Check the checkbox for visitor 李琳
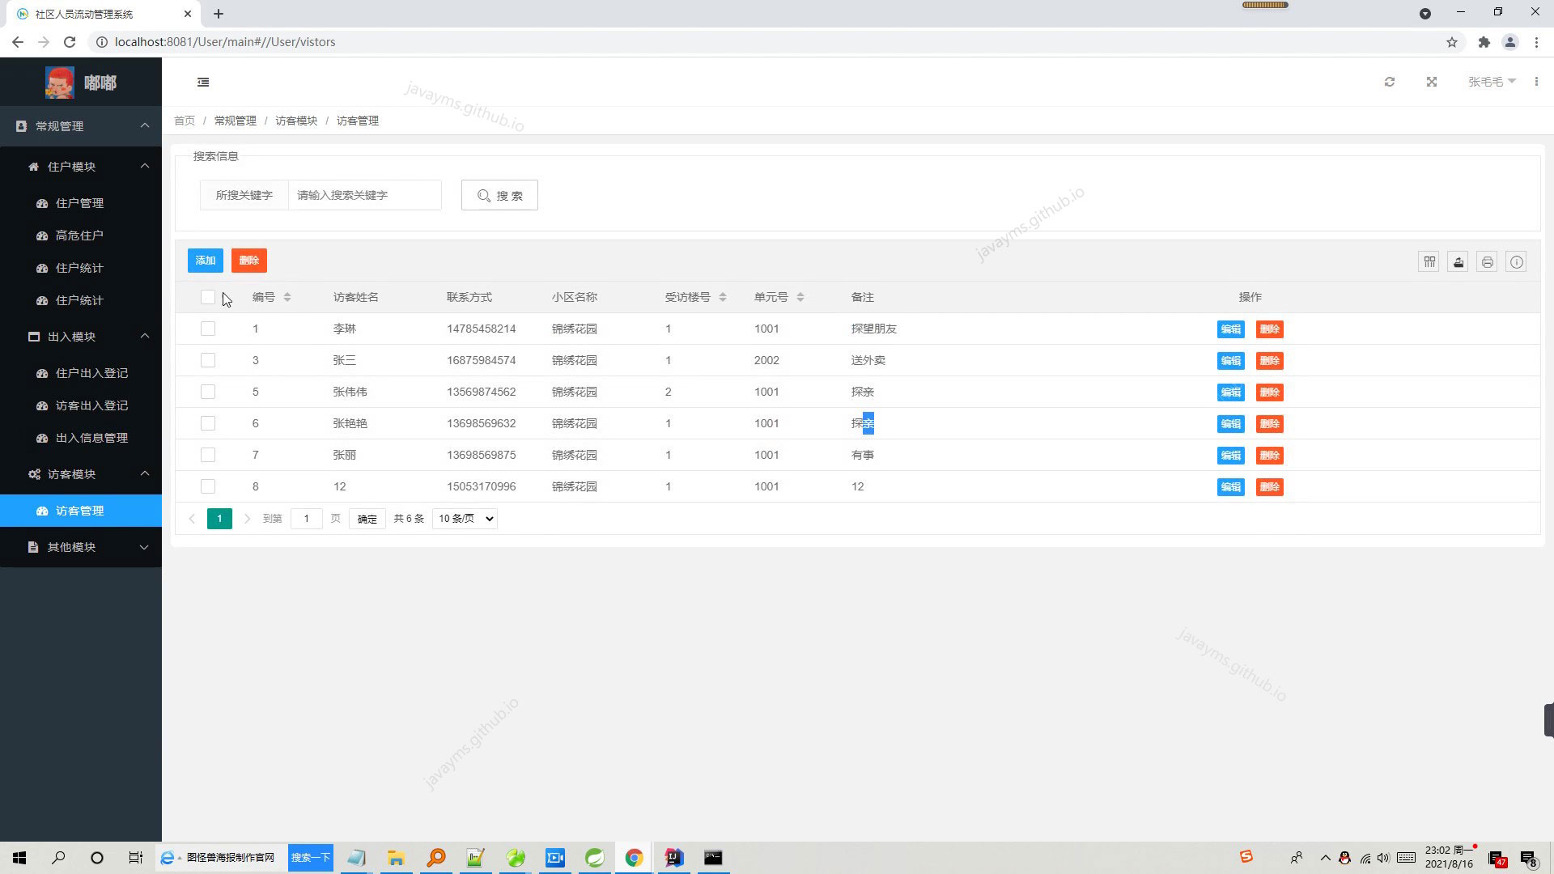Screen dimensions: 1554x874 click(x=208, y=329)
